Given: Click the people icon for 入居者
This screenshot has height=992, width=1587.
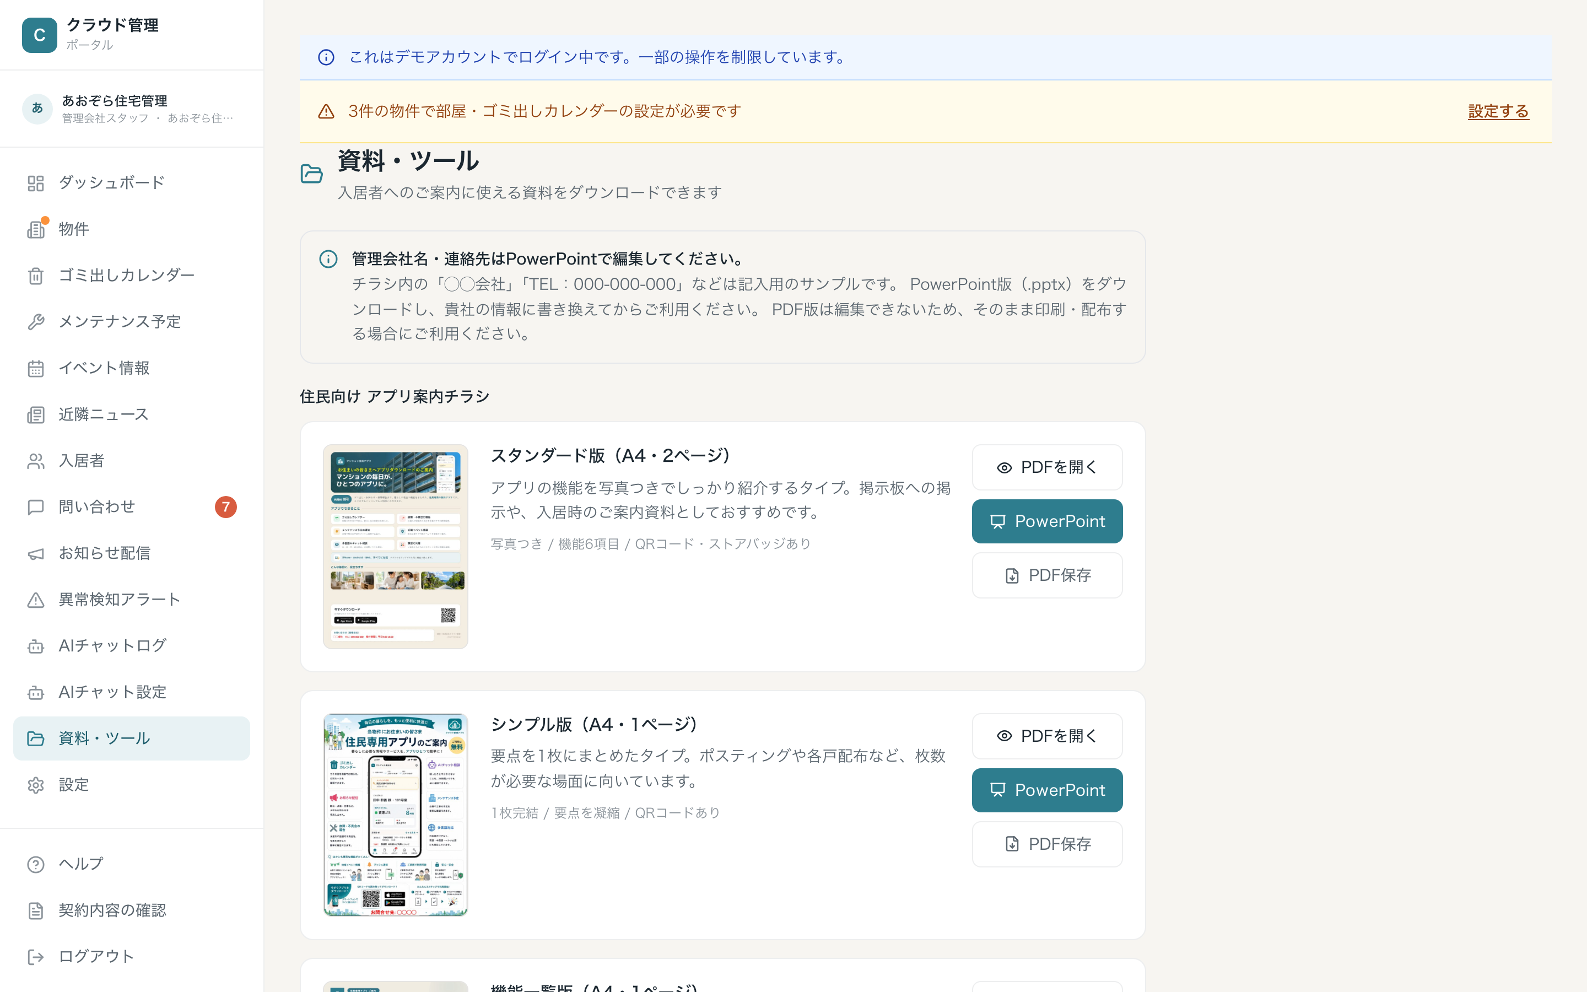Looking at the screenshot, I should click(35, 461).
